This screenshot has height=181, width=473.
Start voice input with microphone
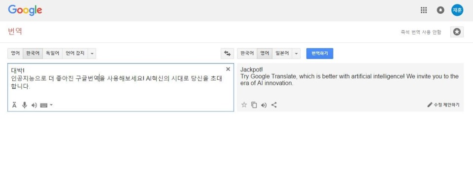tap(25, 105)
